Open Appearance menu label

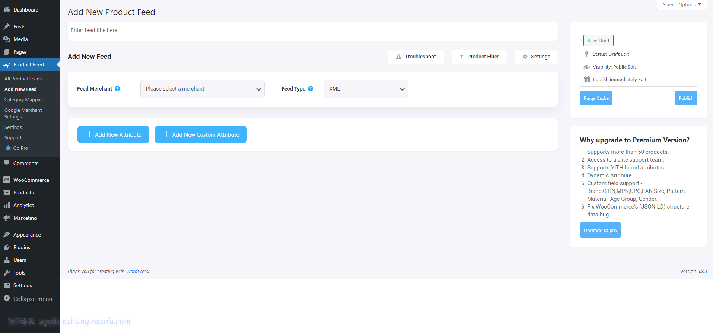27,235
